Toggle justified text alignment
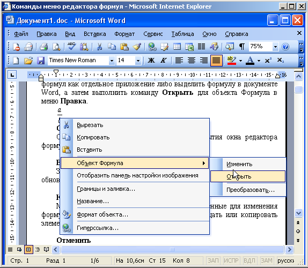Image resolution: width=308 pixels, height=268 pixels. [x=216, y=61]
